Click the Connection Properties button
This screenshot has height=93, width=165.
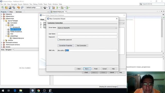65,45
